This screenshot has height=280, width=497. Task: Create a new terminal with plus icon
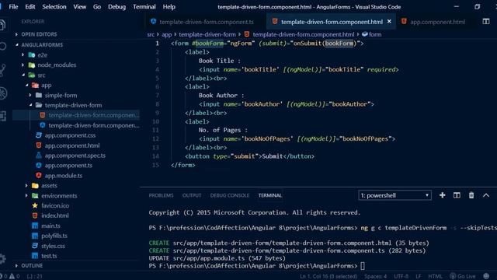442,195
